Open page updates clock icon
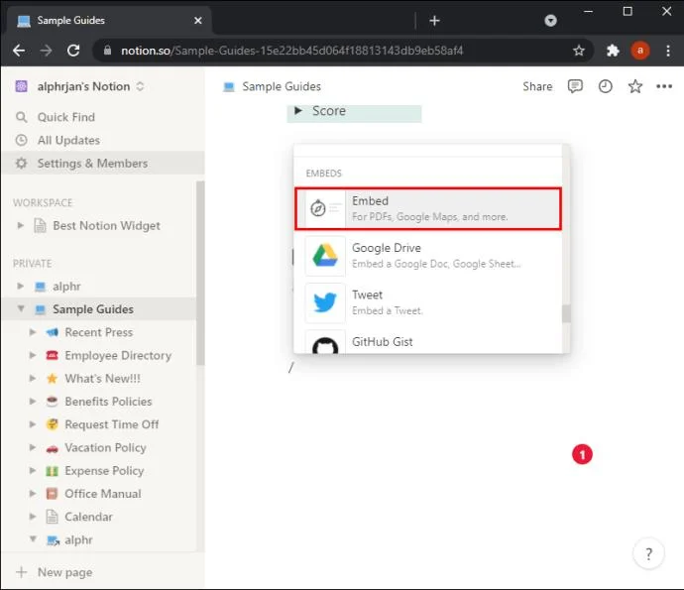The height and width of the screenshot is (590, 684). coord(605,86)
